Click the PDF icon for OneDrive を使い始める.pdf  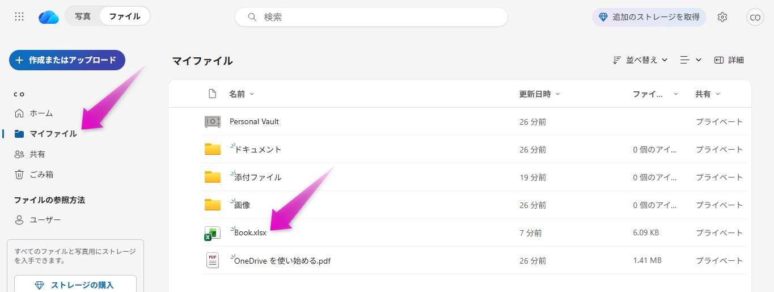(212, 261)
